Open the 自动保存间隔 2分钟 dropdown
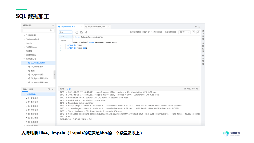 coord(184,32)
